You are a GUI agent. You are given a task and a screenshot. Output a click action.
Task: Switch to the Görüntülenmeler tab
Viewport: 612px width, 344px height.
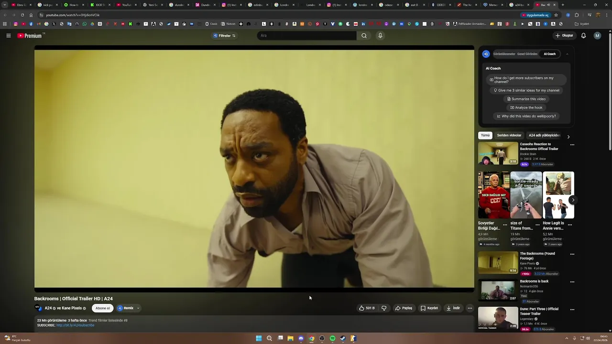coord(504,54)
